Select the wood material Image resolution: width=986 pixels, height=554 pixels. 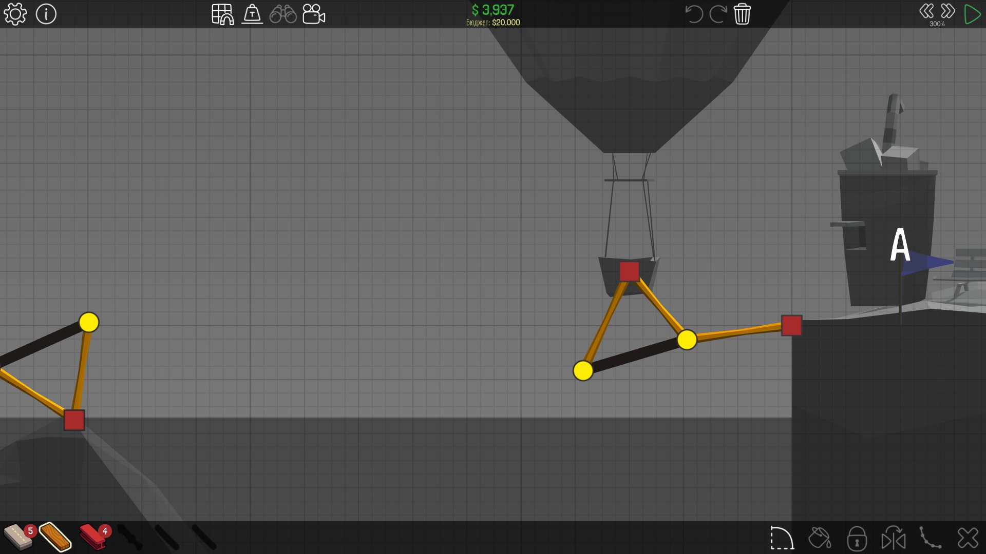click(55, 537)
